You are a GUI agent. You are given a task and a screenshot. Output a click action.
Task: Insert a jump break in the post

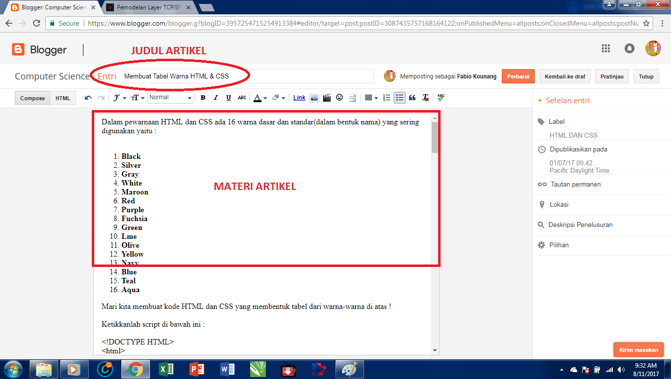(352, 97)
